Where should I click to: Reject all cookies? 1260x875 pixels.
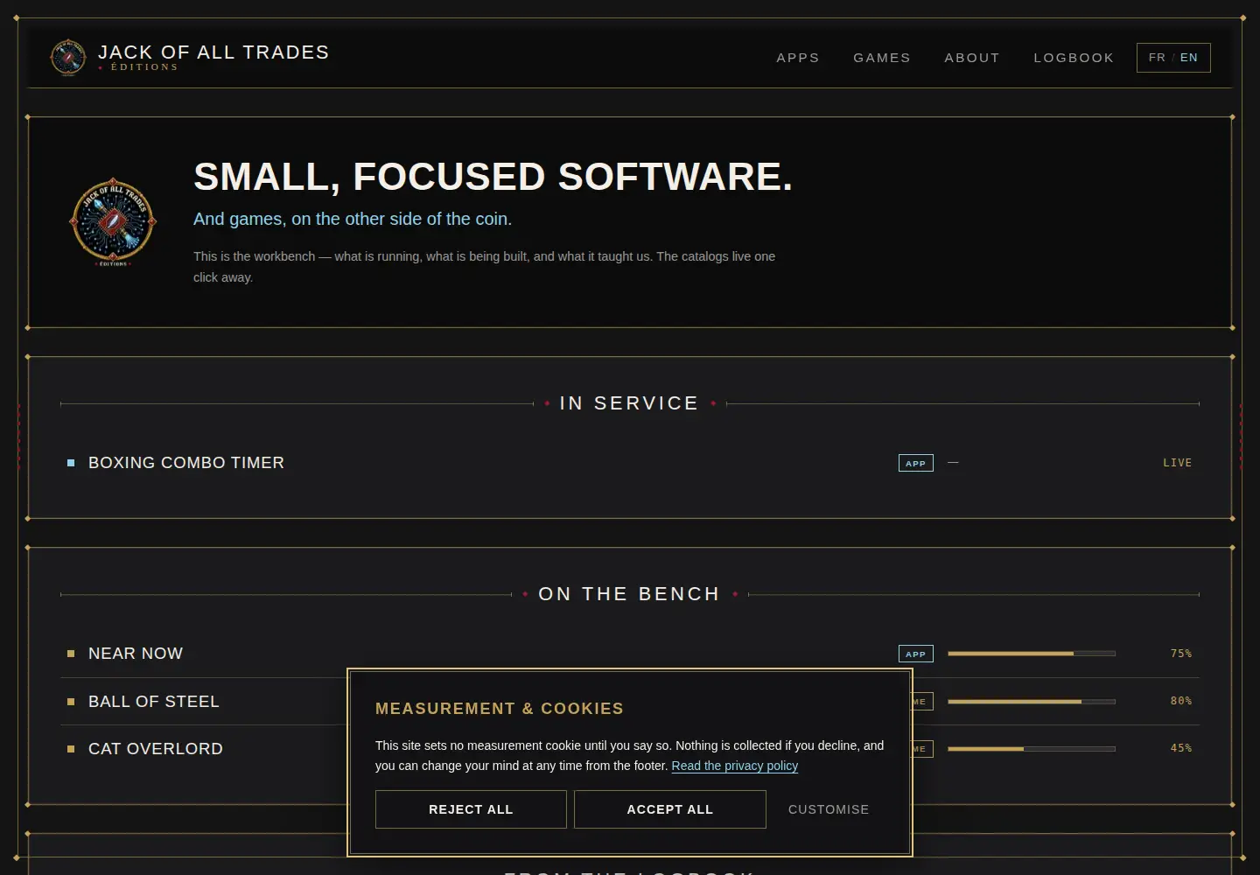pyautogui.click(x=471, y=809)
